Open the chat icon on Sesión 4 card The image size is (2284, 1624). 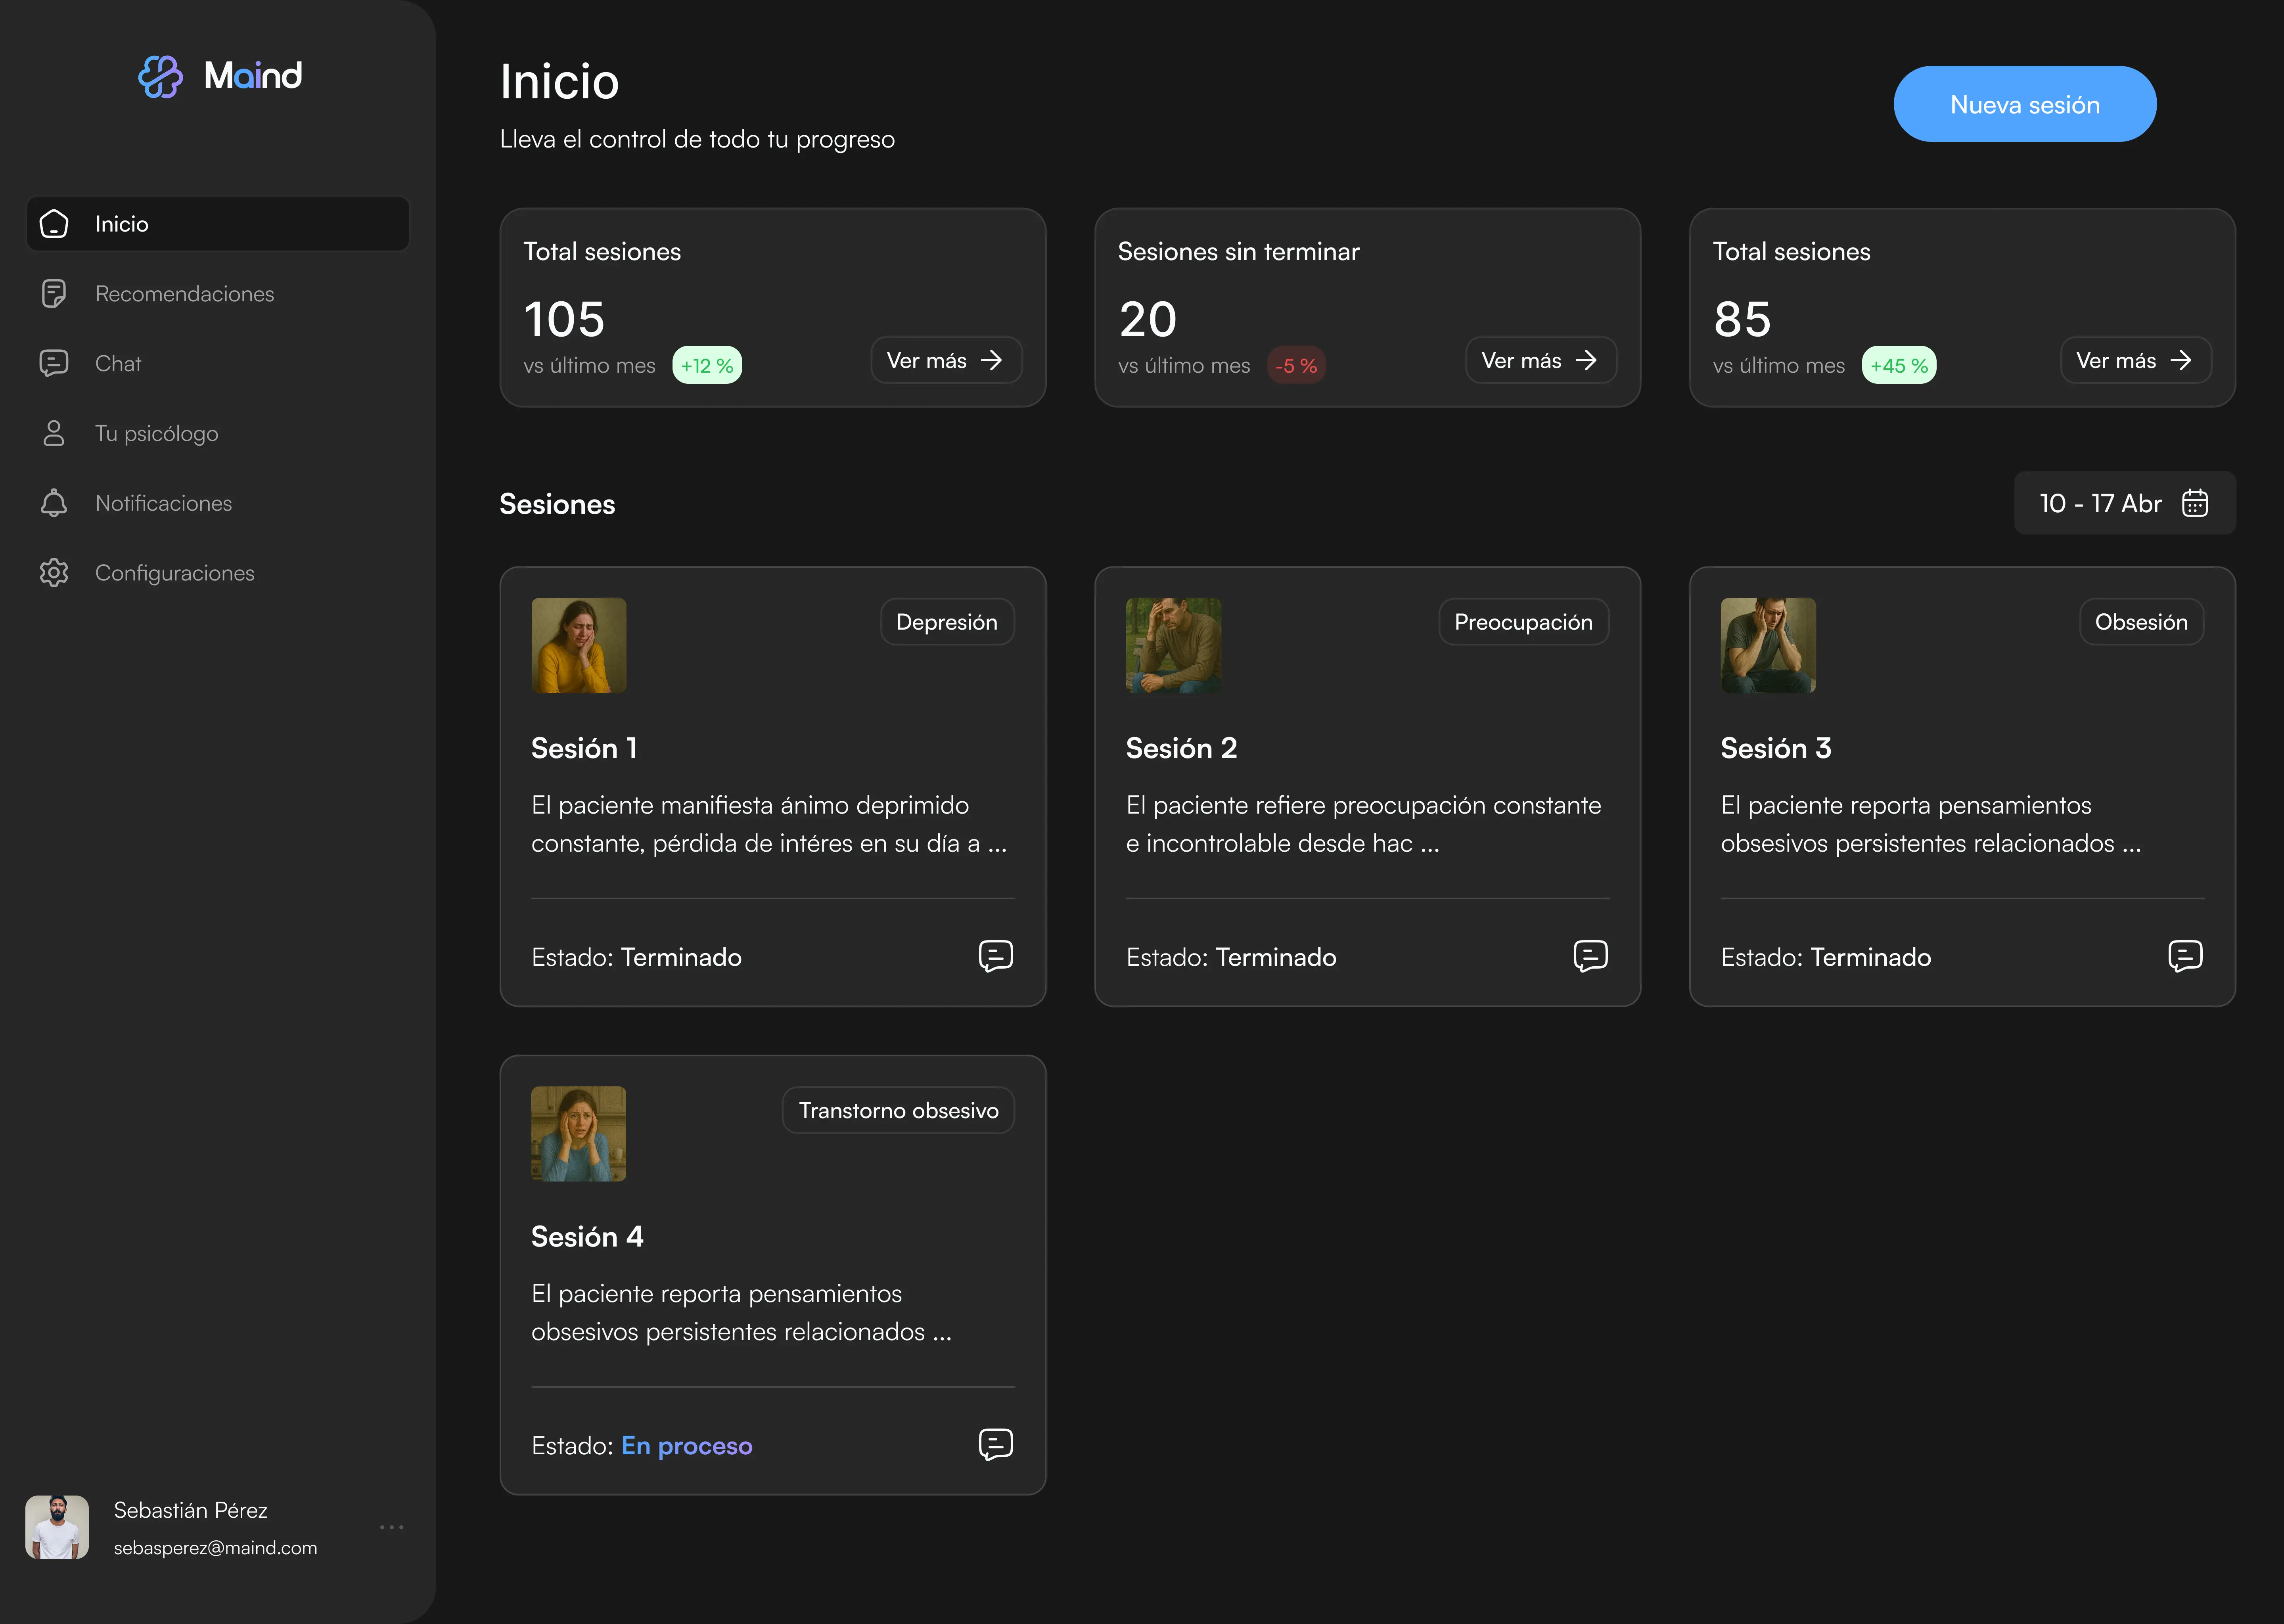point(996,1445)
